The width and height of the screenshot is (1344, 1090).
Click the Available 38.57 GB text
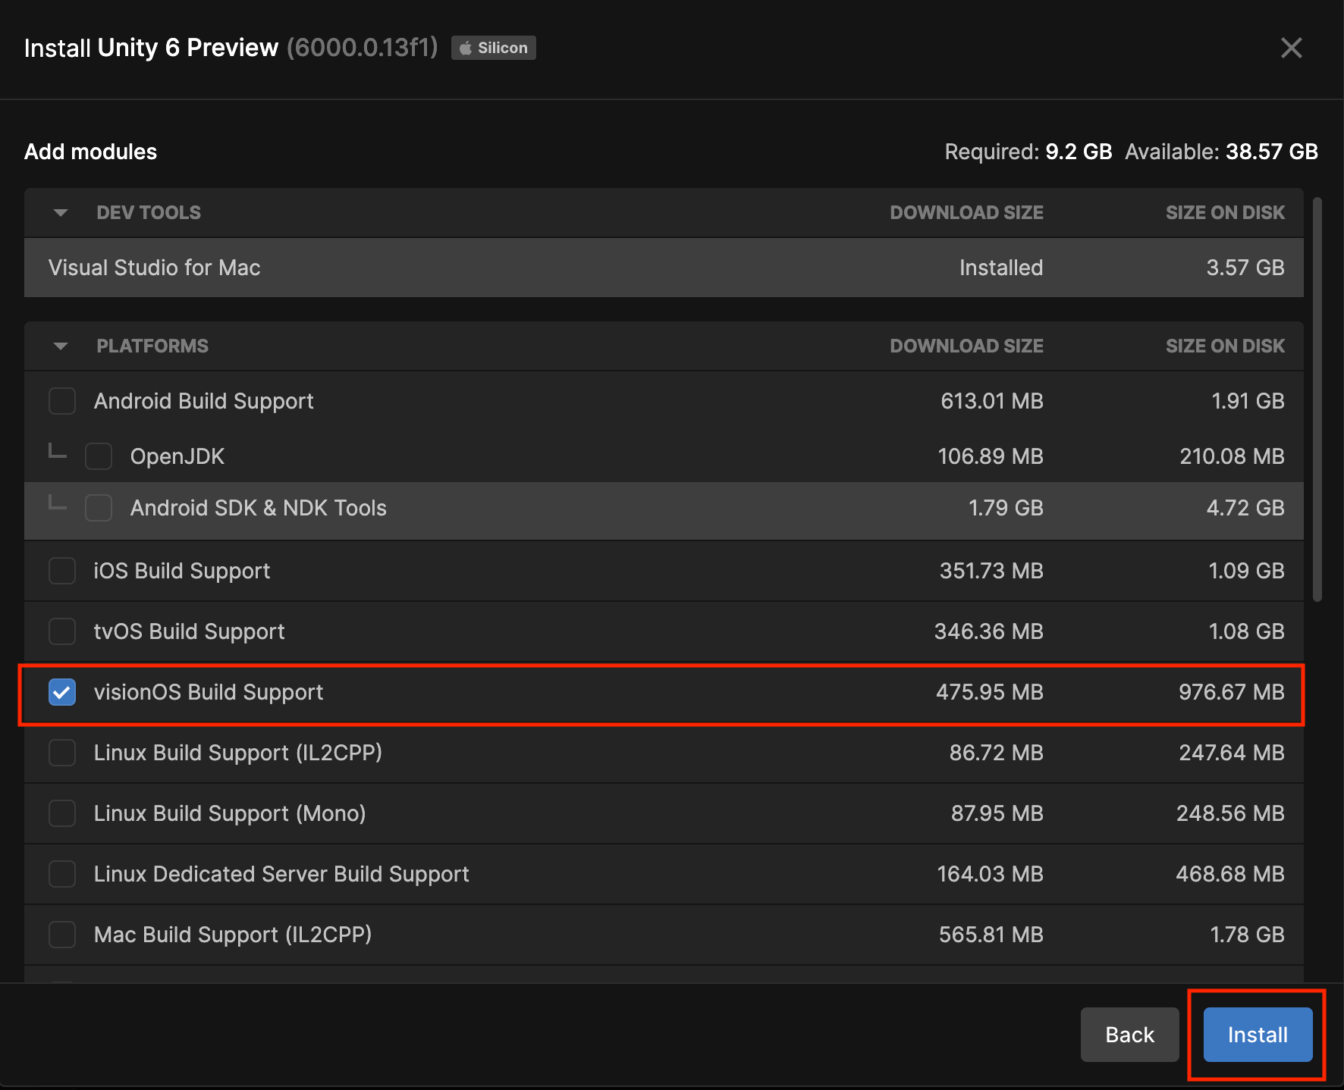(x=1221, y=152)
